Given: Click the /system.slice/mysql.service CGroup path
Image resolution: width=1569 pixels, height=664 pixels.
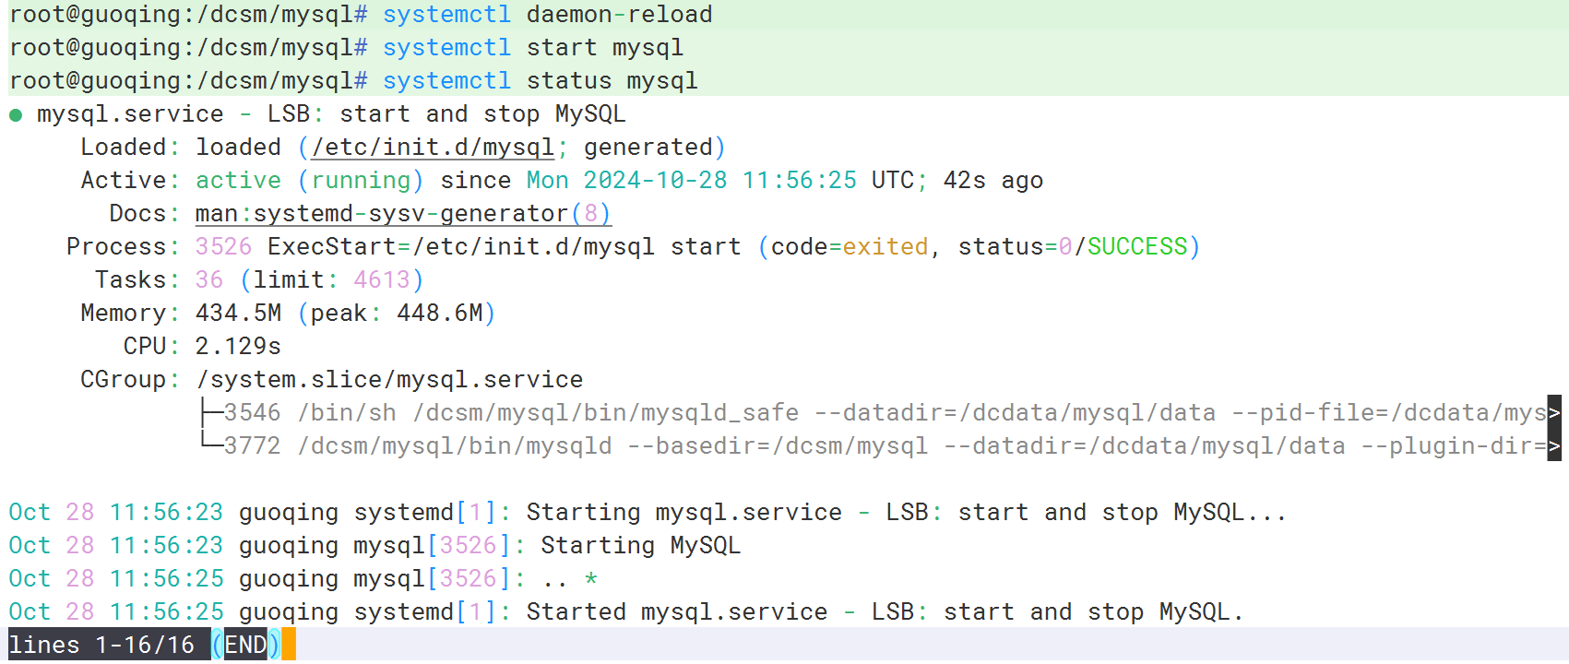Looking at the screenshot, I should pyautogui.click(x=389, y=380).
